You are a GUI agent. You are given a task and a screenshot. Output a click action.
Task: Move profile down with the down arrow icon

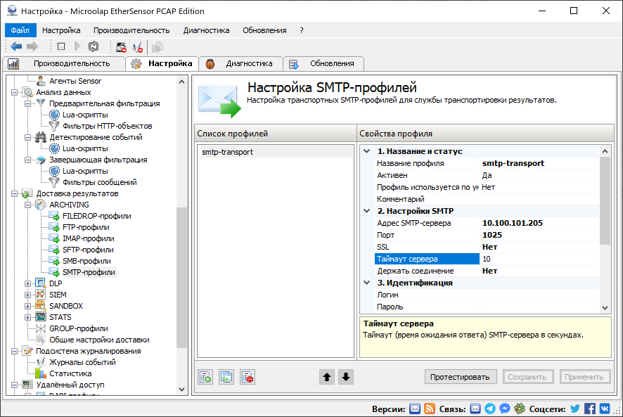tap(344, 377)
